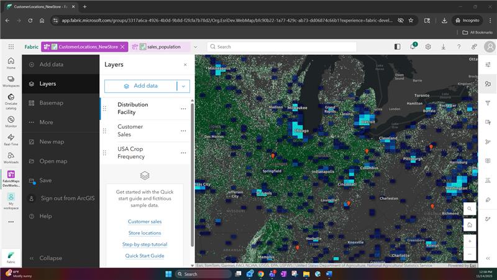Select the USA Crop Frequency layer
The width and height of the screenshot is (497, 280).
click(145, 153)
